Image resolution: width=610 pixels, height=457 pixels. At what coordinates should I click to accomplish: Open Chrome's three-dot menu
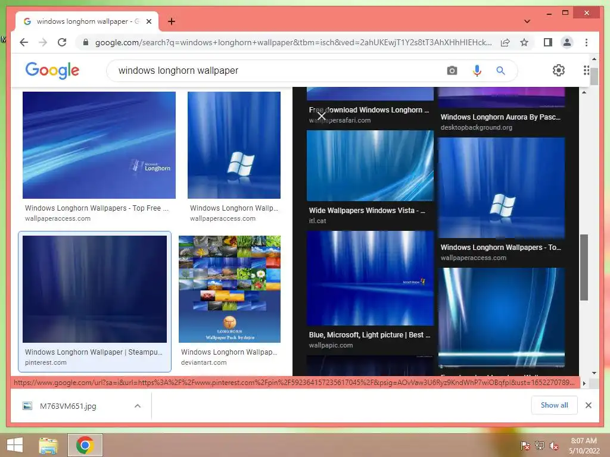point(586,42)
